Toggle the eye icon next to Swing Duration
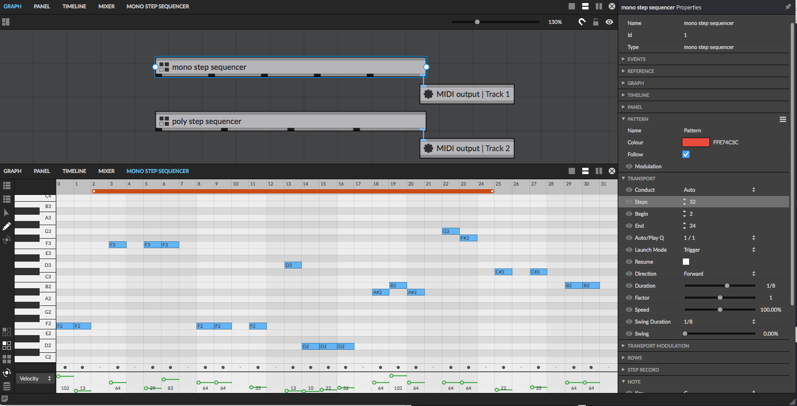Screen dimensions: 797x406 tap(629, 322)
